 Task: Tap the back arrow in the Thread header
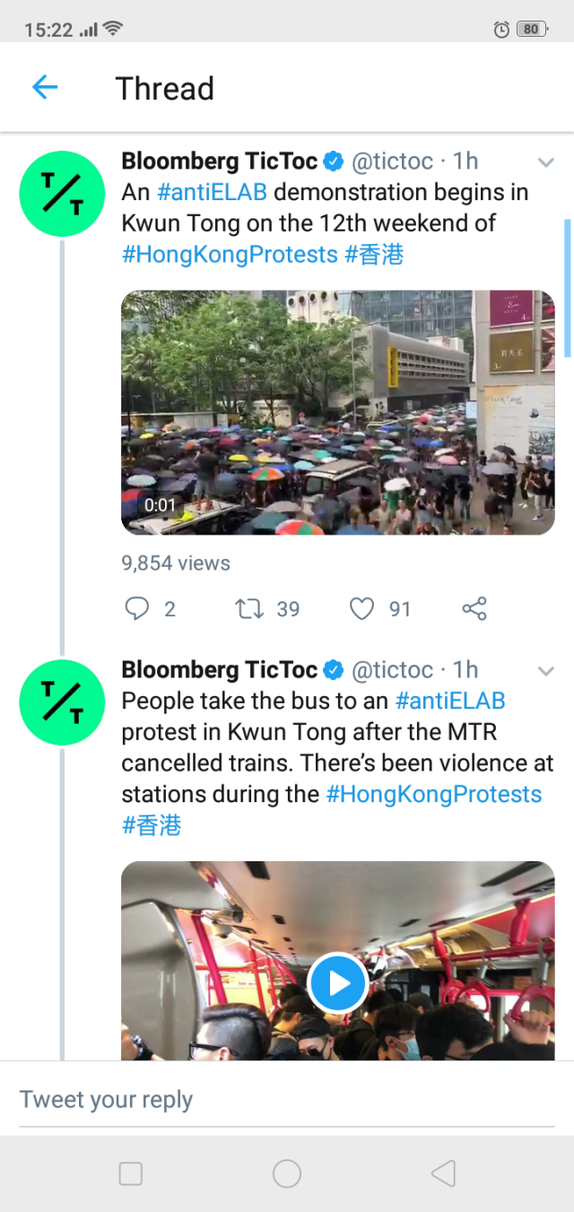(44, 87)
